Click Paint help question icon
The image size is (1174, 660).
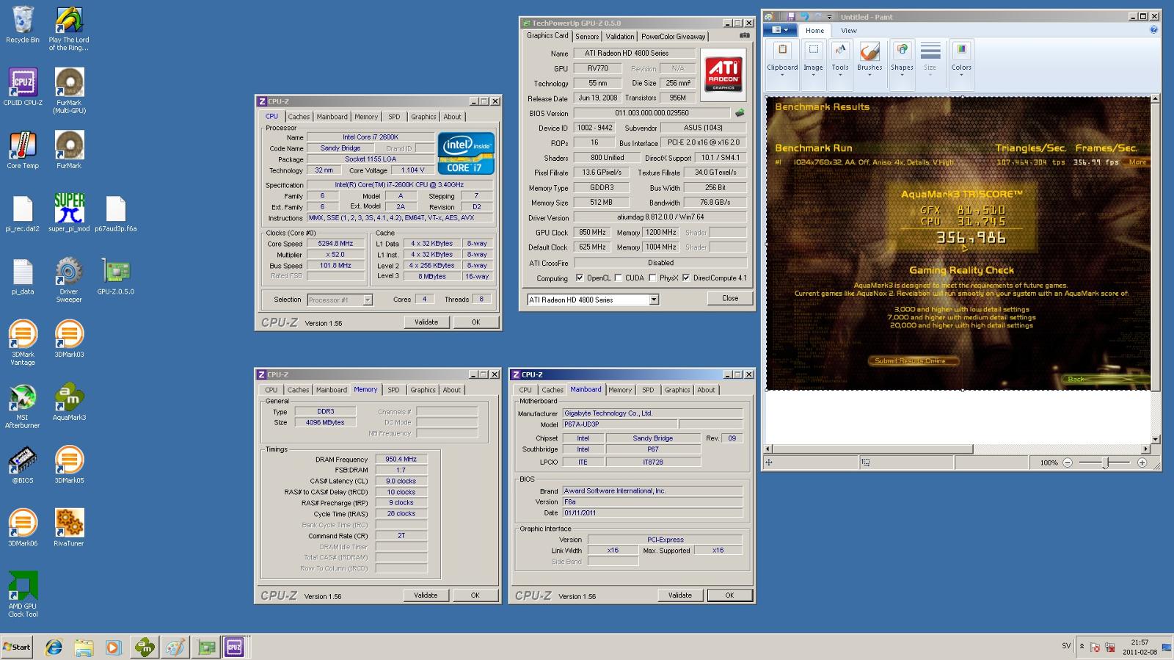1153,30
